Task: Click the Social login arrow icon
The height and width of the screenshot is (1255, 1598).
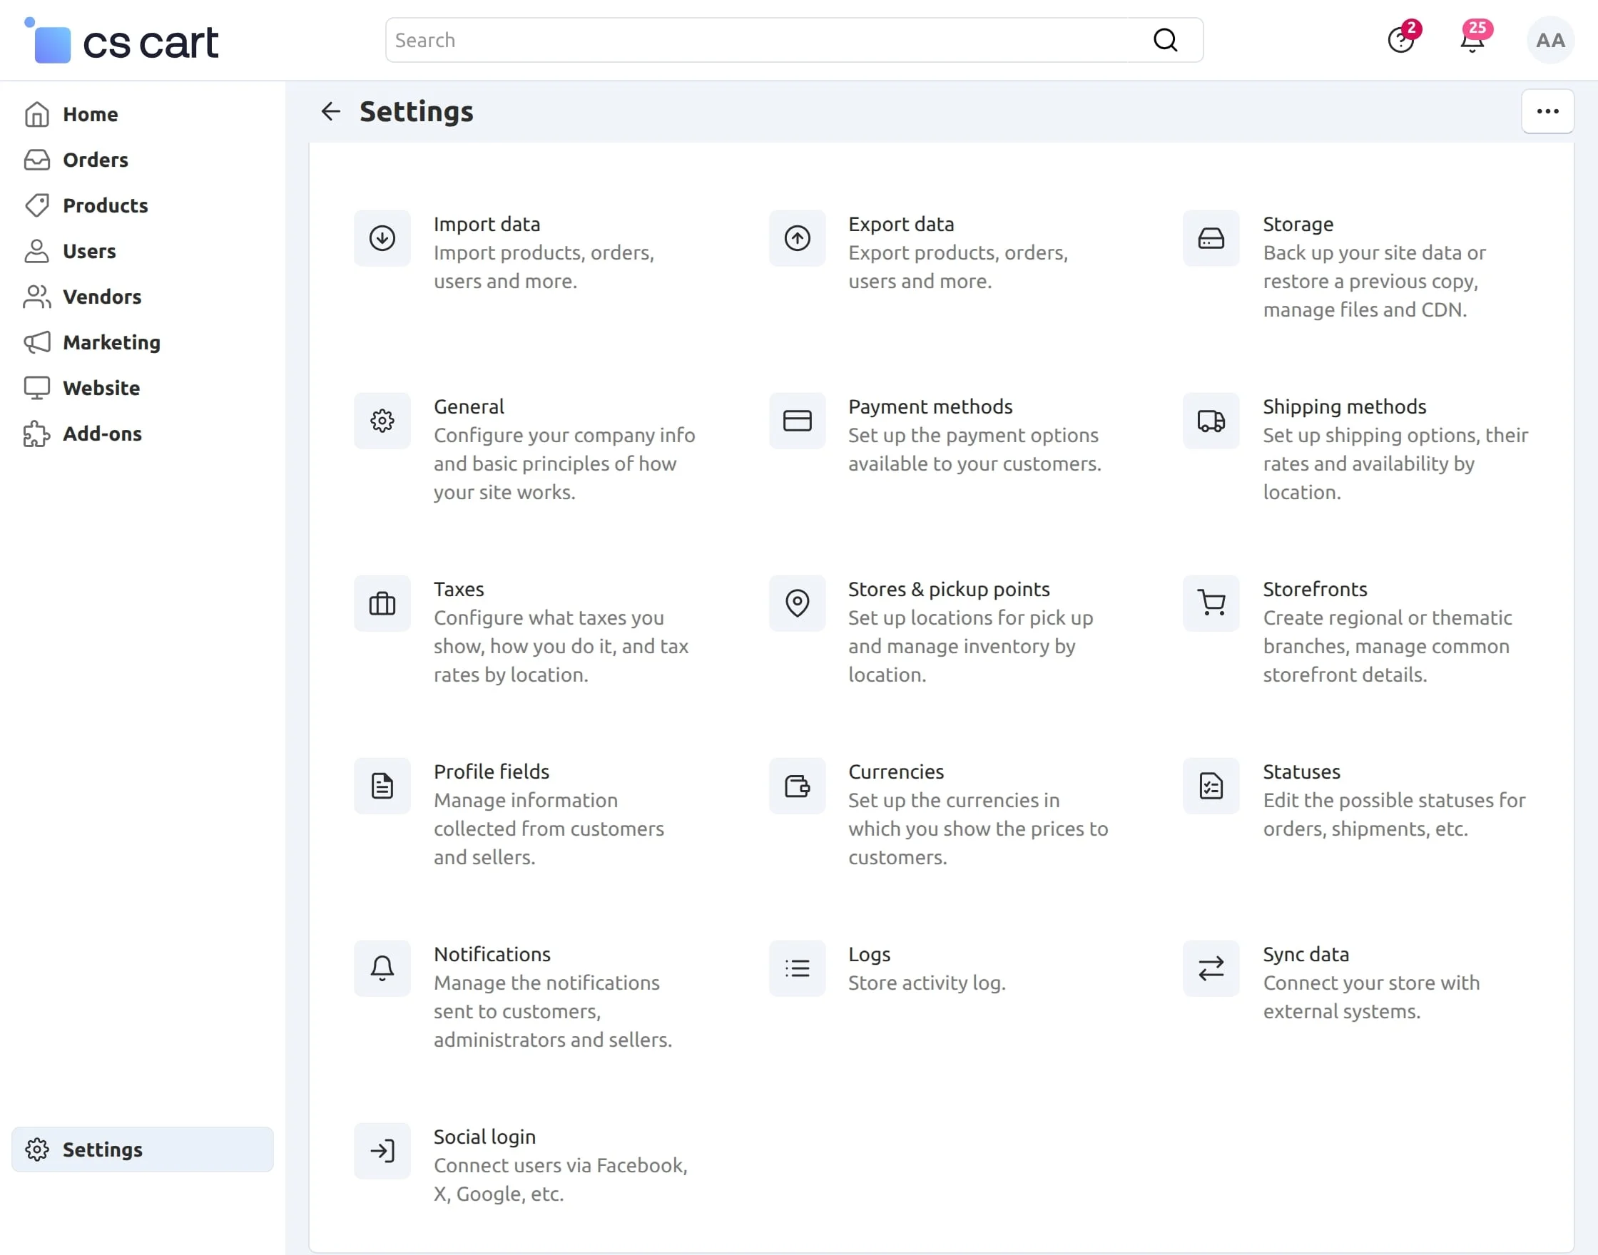Action: 382,1151
